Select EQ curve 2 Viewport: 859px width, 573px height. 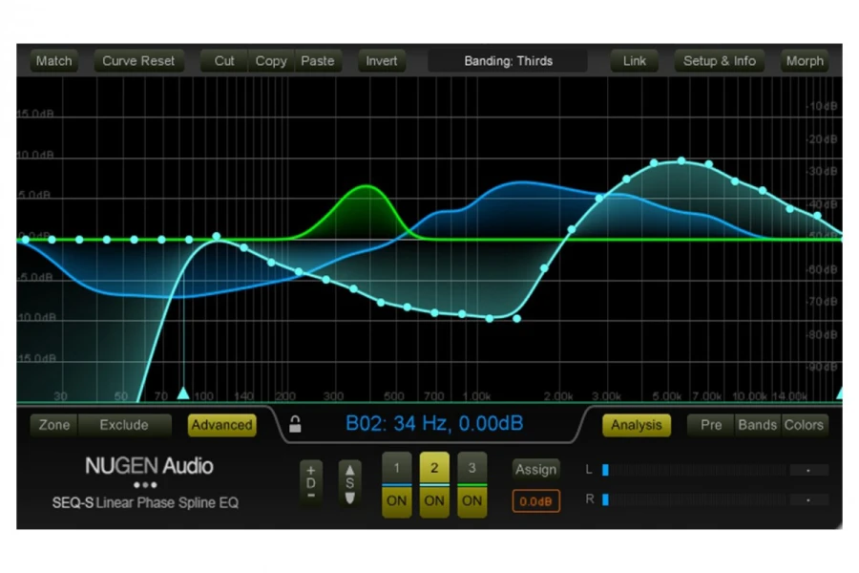tap(434, 468)
